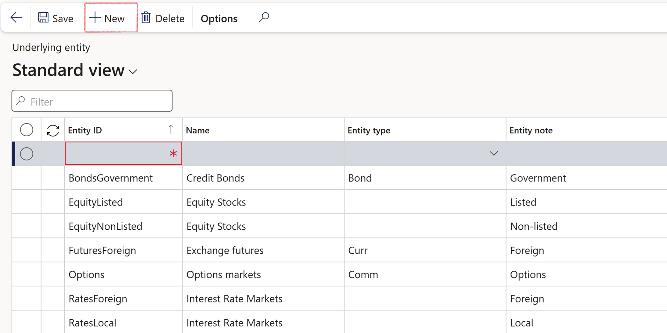Click the Delete trash can icon

[146, 18]
